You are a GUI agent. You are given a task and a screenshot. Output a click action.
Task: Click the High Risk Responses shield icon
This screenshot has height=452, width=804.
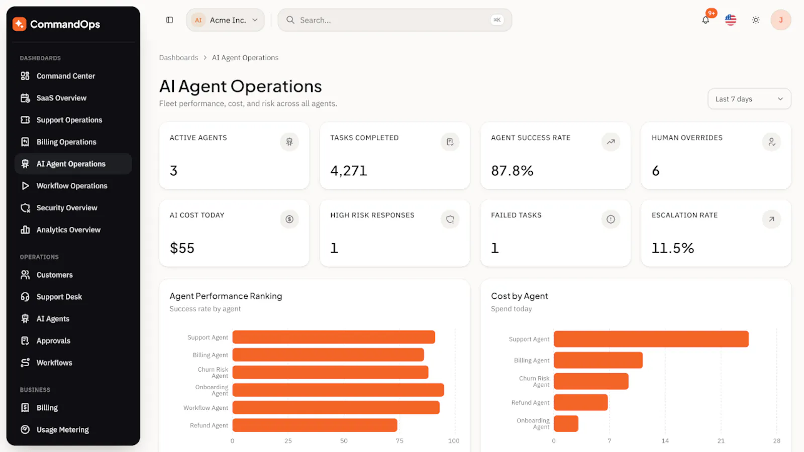click(450, 219)
